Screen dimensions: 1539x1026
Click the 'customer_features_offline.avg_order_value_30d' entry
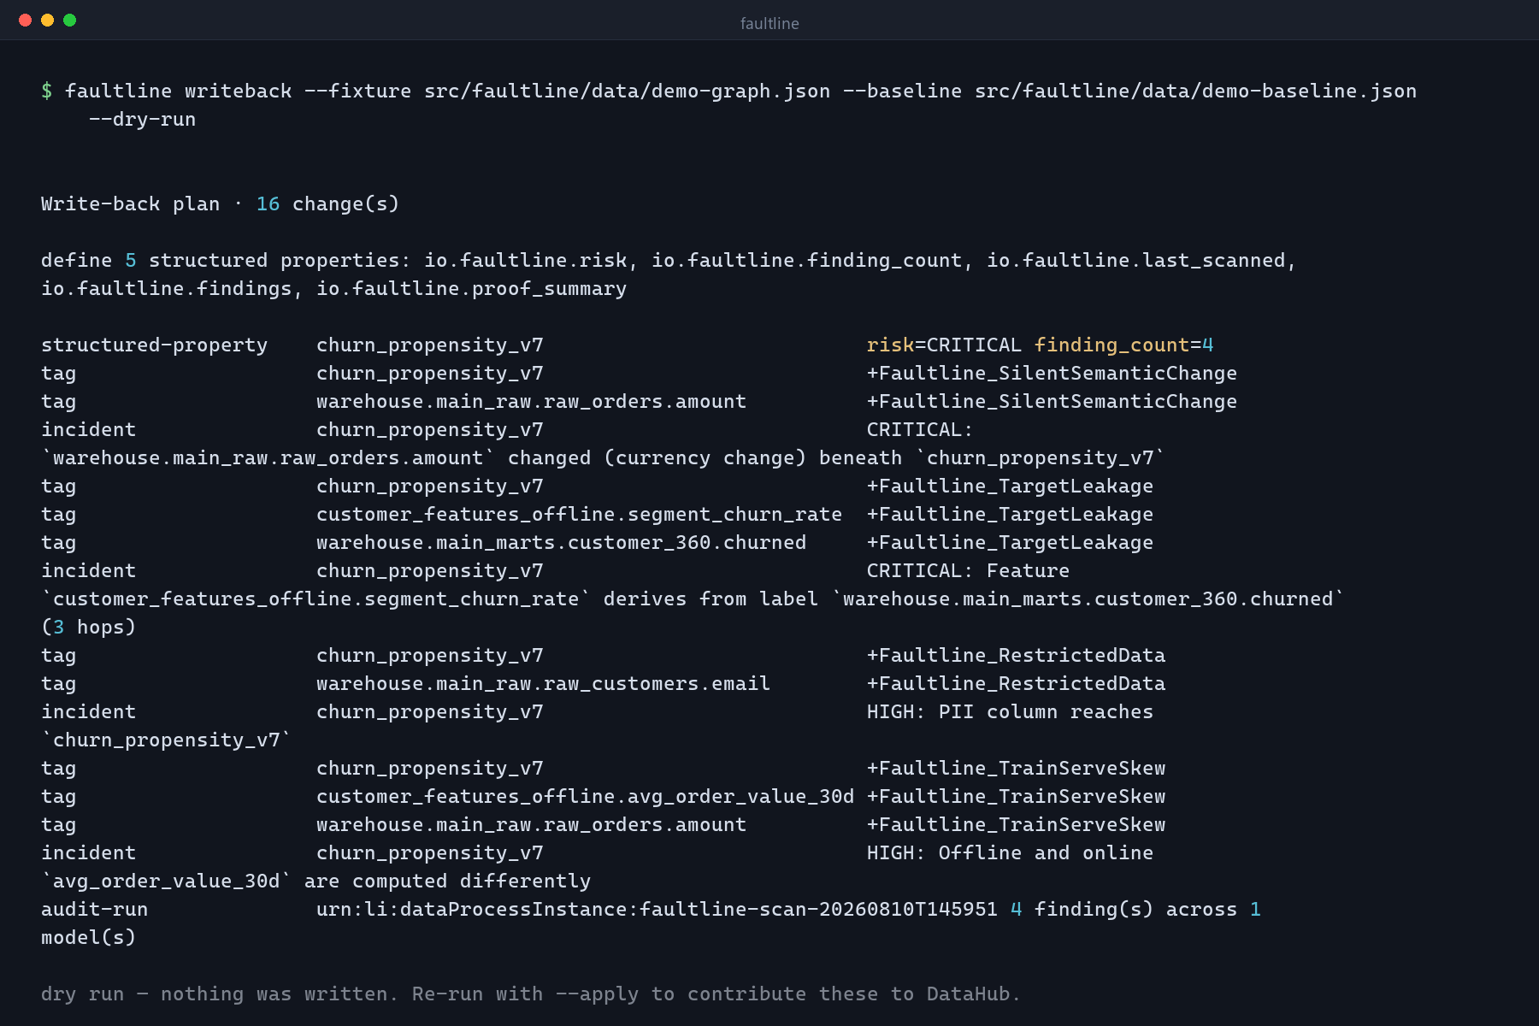point(586,796)
